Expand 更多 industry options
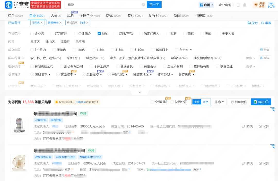Image resolution: width=278 pixels, height=181 pixels. (x=250, y=58)
